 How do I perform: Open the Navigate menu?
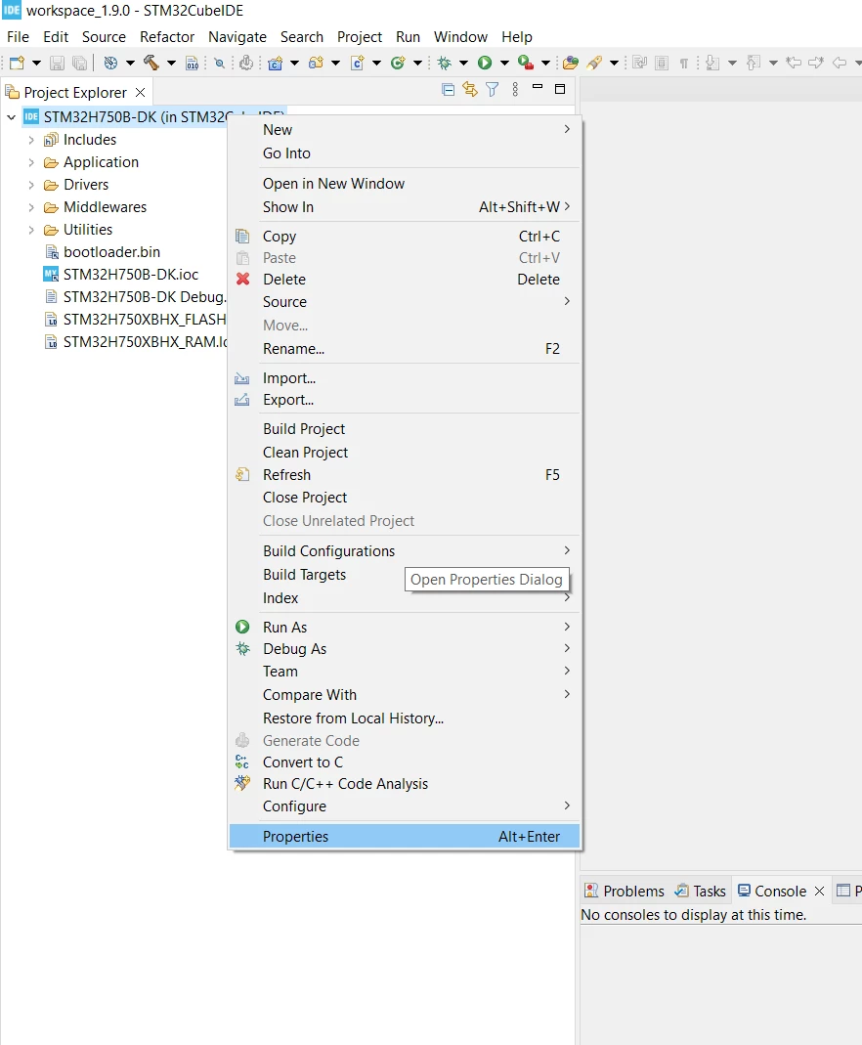click(237, 36)
